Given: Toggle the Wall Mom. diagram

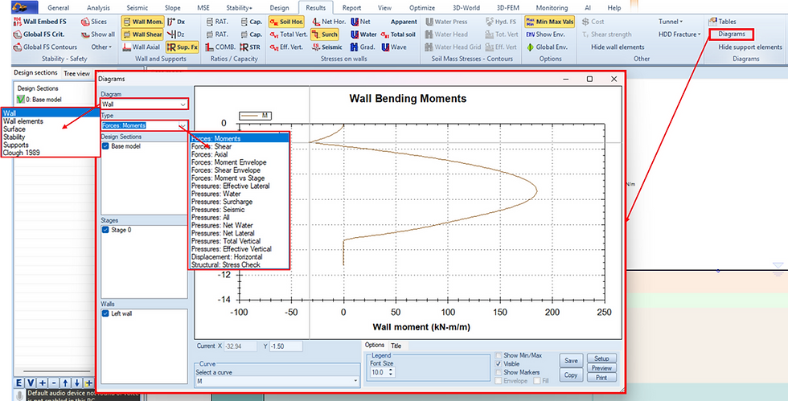Looking at the screenshot, I should coord(142,22).
